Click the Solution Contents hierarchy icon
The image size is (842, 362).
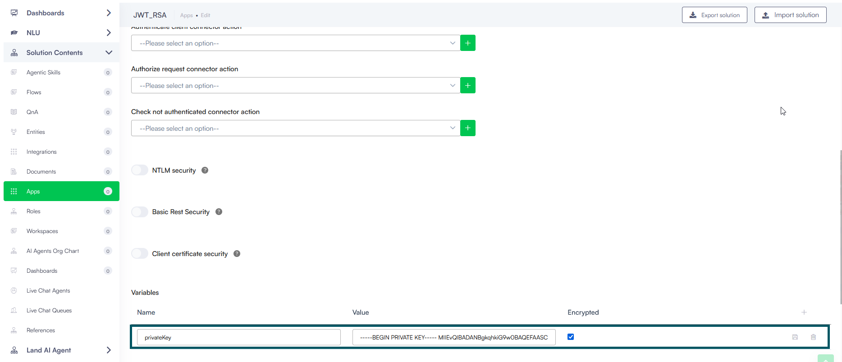(14, 52)
